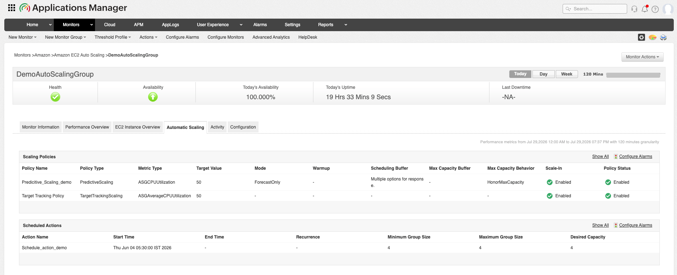677x275 pixels.
Task: Go to the Home tab
Action: pos(32,25)
